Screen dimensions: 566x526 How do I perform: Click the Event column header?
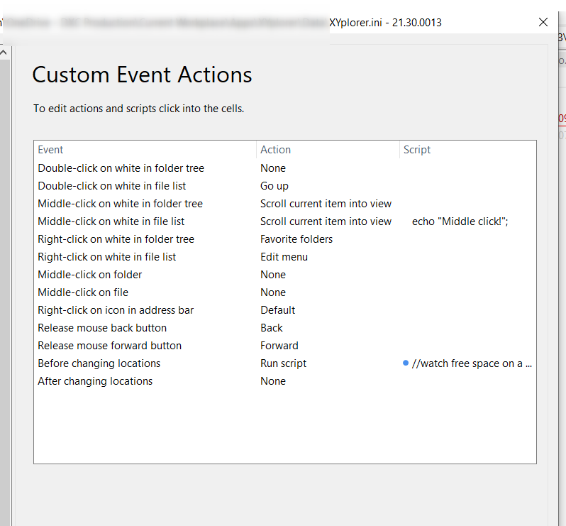click(50, 150)
